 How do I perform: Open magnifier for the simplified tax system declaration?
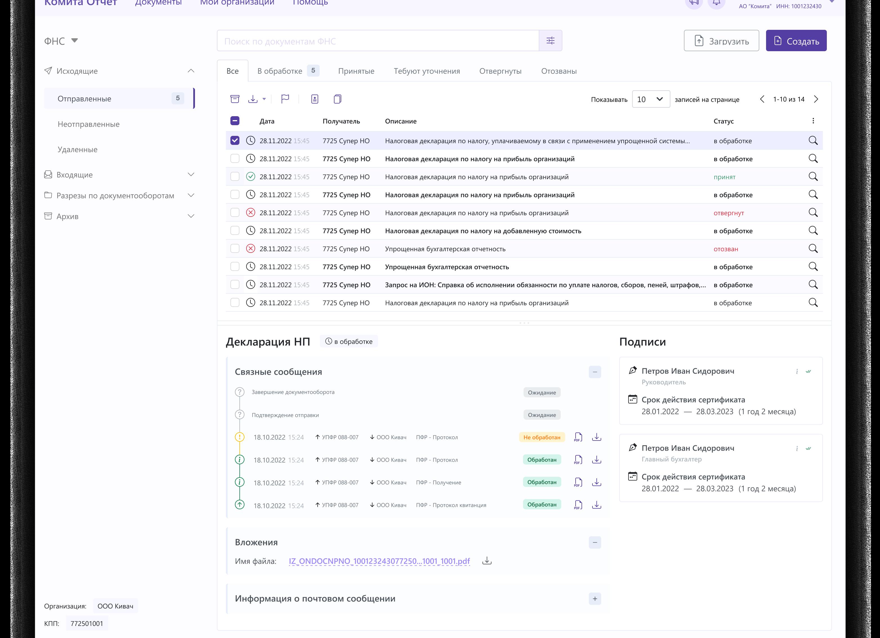[x=813, y=140]
